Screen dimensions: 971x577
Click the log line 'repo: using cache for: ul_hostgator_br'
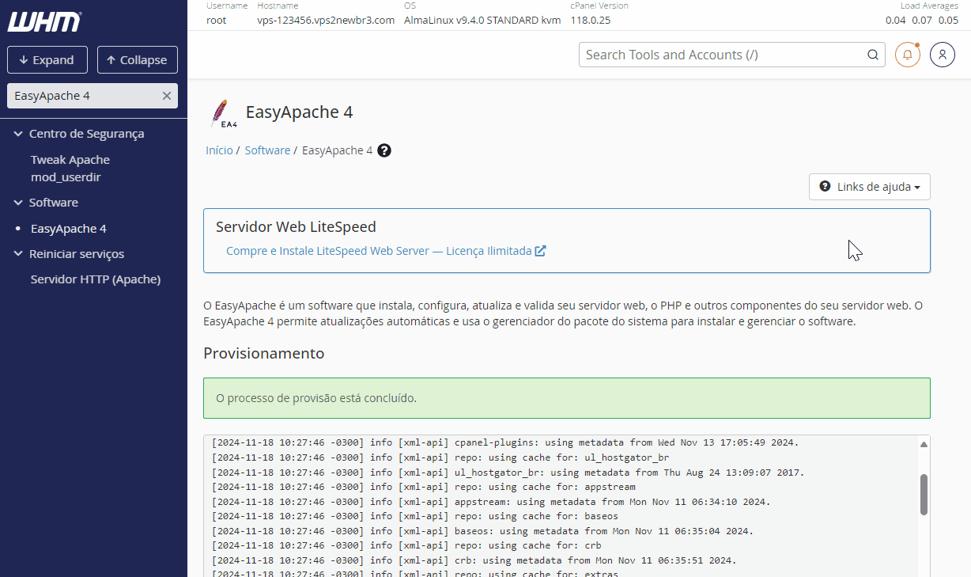pyautogui.click(x=440, y=457)
